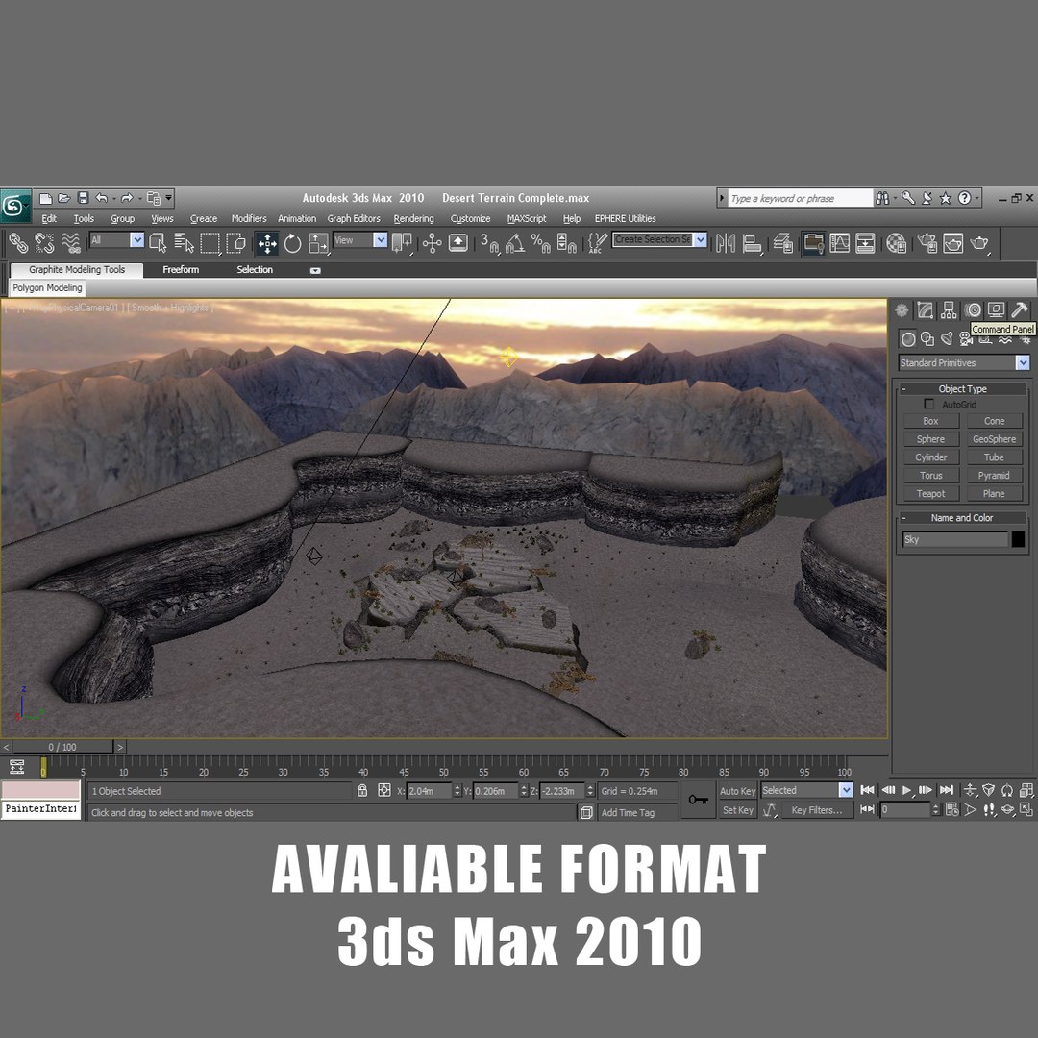This screenshot has height=1038, width=1038.
Task: Switch to the Selection ribbon tab
Action: point(255,269)
